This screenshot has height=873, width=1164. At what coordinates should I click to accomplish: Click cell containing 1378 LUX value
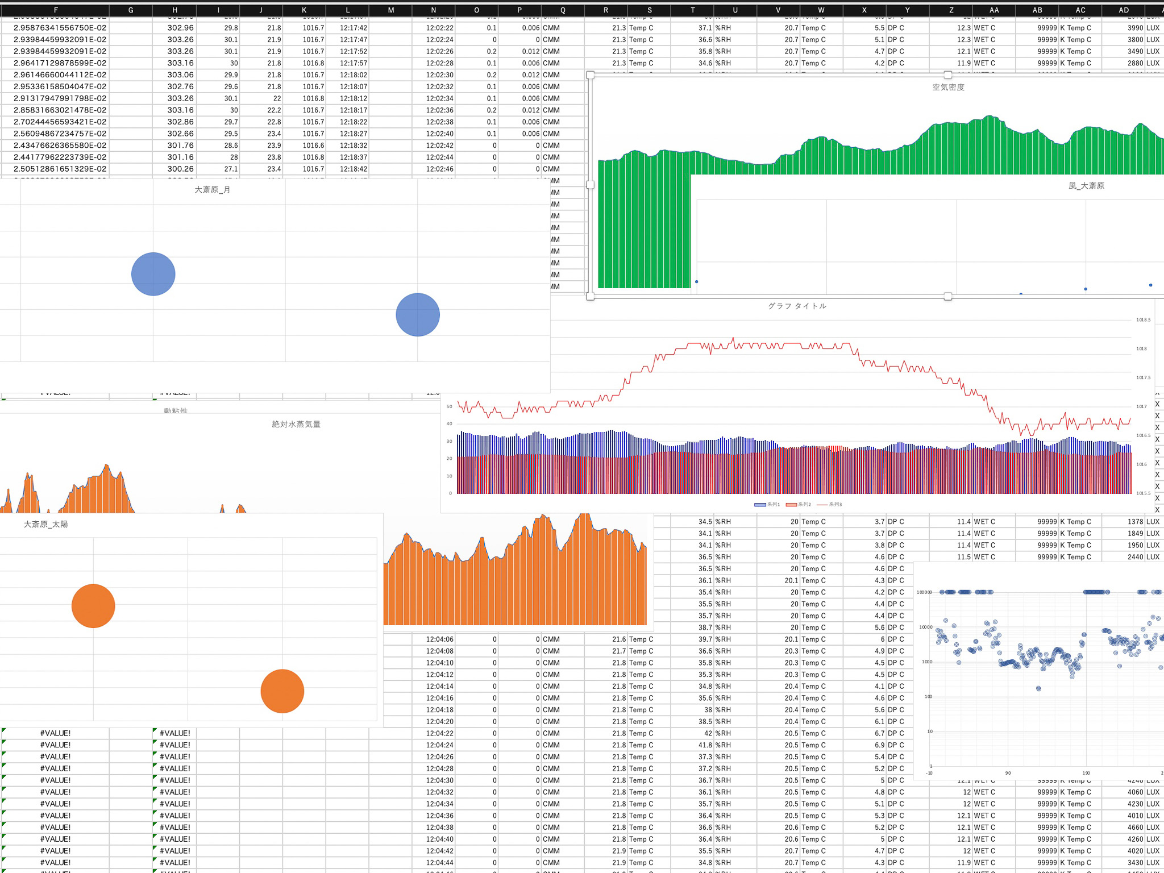click(1124, 522)
